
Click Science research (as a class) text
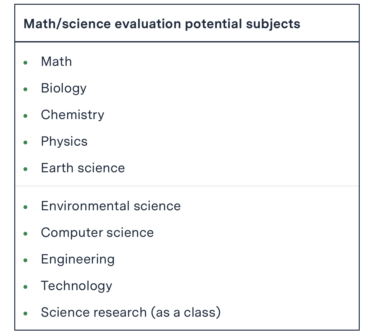coord(131,313)
